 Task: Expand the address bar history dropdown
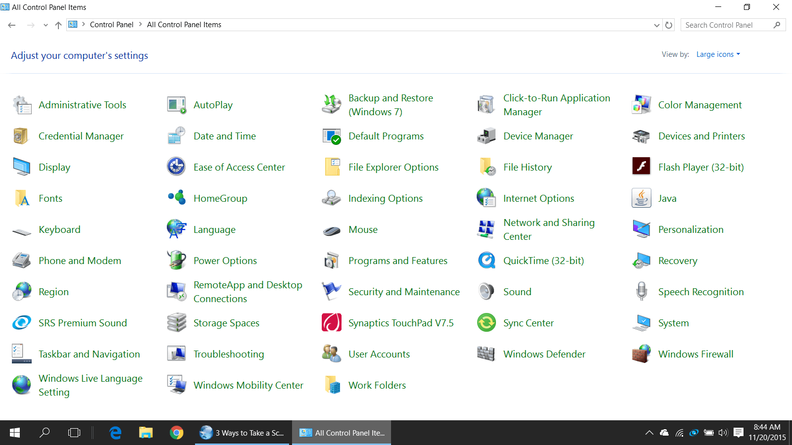[x=657, y=25]
